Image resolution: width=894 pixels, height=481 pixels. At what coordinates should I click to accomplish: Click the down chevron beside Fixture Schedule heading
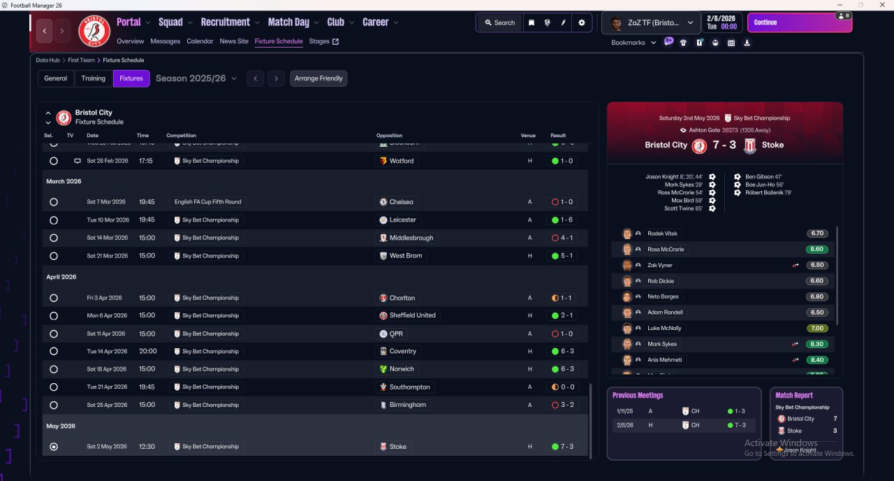pos(48,122)
